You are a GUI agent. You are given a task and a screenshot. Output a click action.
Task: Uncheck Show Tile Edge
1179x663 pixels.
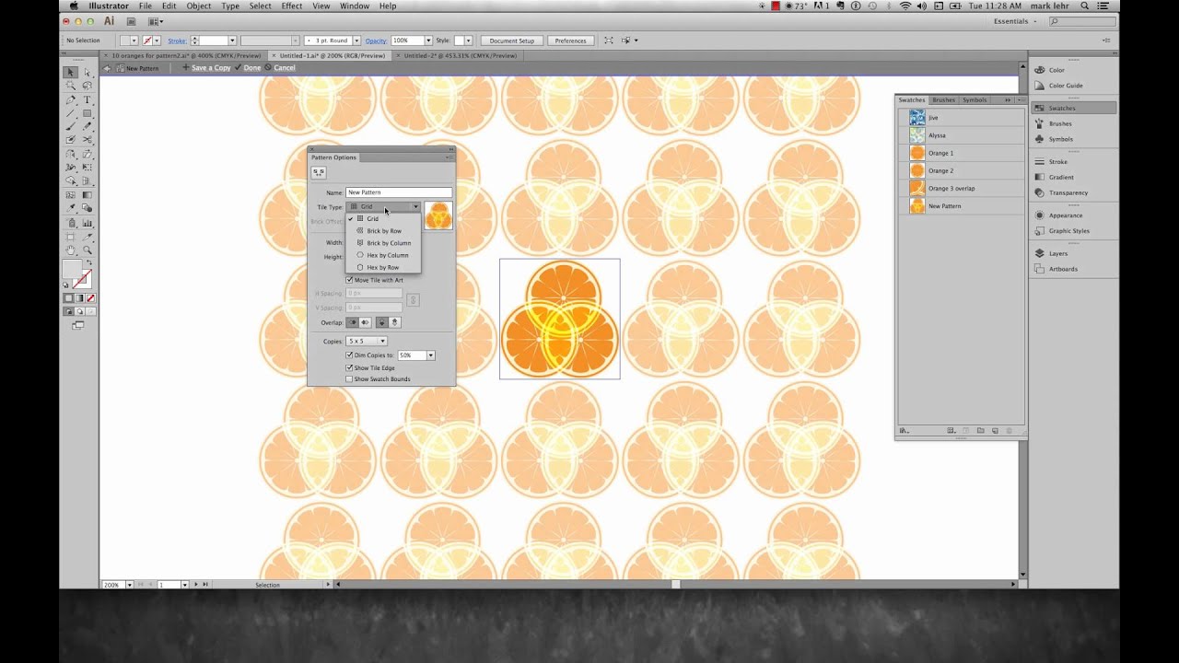click(349, 367)
